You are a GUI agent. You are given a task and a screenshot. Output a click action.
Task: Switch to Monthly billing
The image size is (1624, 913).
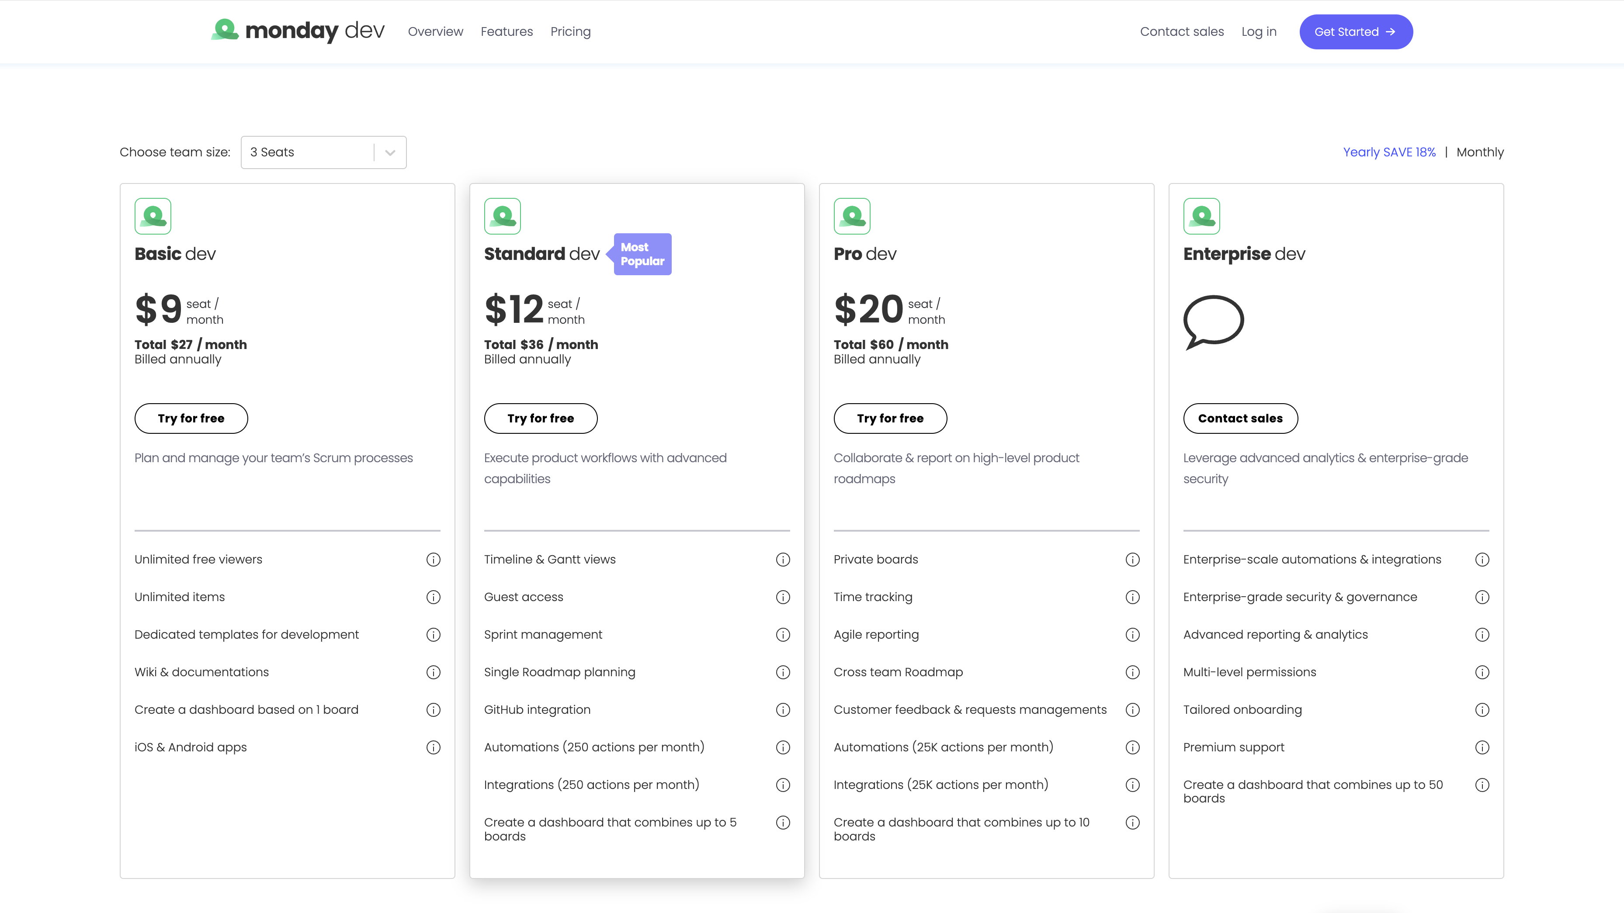tap(1480, 152)
